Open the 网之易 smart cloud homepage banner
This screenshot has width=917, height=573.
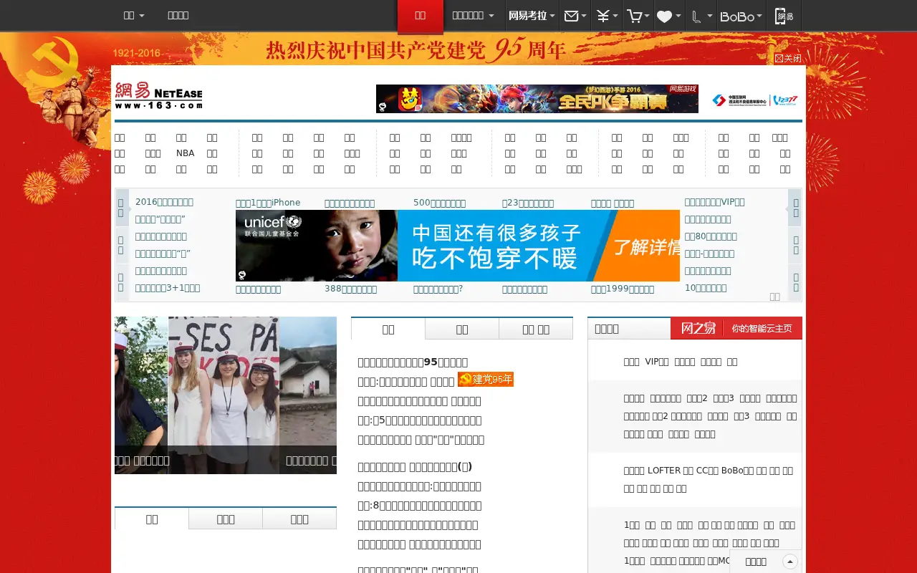tap(736, 328)
